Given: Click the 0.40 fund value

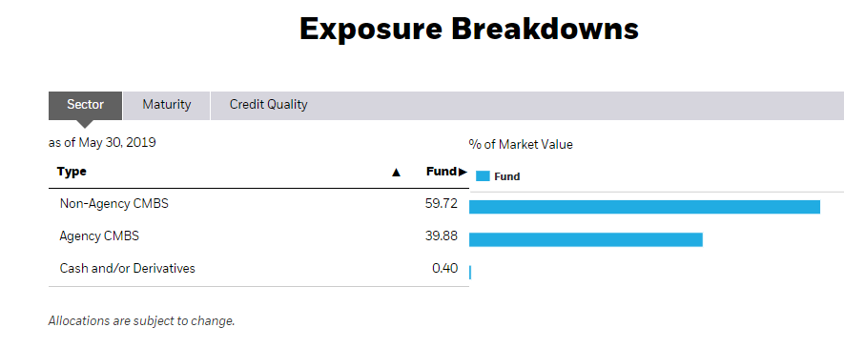Looking at the screenshot, I should point(445,269).
